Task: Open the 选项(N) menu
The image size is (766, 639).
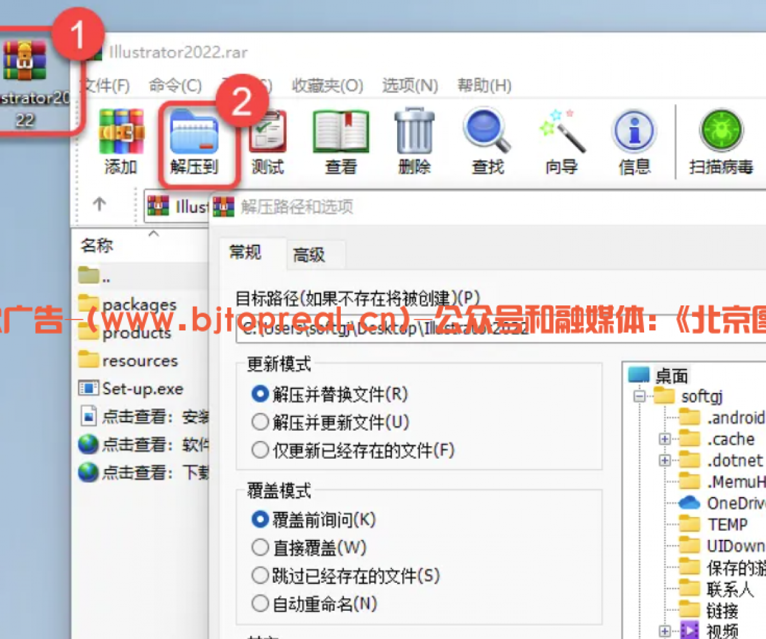Action: (410, 86)
